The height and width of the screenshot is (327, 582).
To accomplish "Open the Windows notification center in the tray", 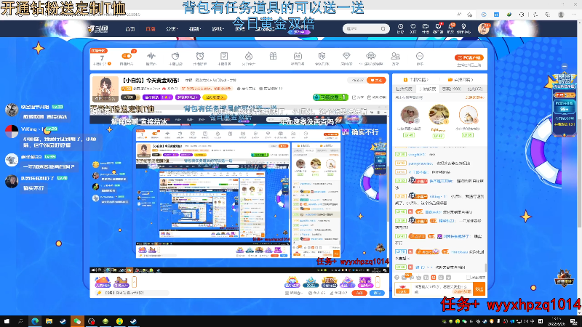I will (573, 321).
